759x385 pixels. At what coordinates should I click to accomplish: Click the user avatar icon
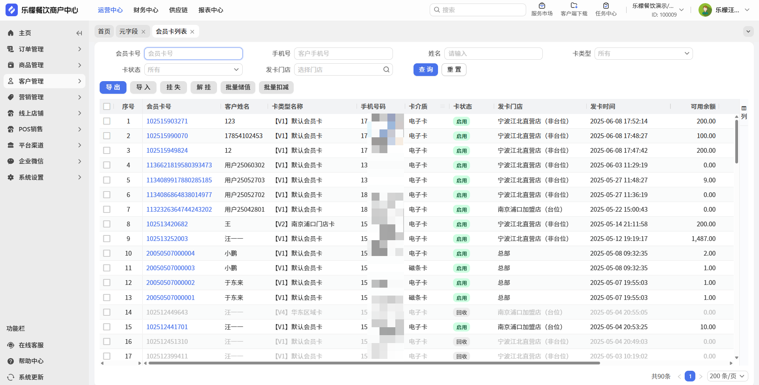(705, 10)
